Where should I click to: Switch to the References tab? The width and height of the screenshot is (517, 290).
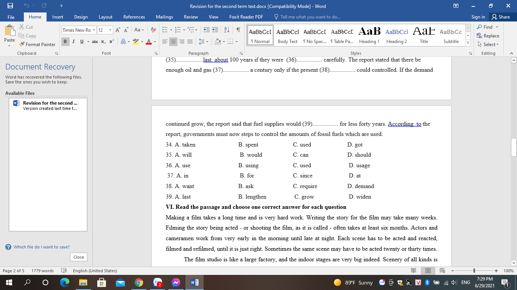[x=134, y=17]
